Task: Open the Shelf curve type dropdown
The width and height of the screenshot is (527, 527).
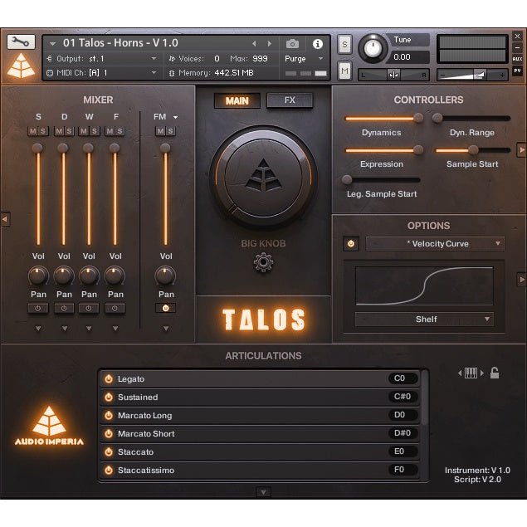Action: coord(424,319)
